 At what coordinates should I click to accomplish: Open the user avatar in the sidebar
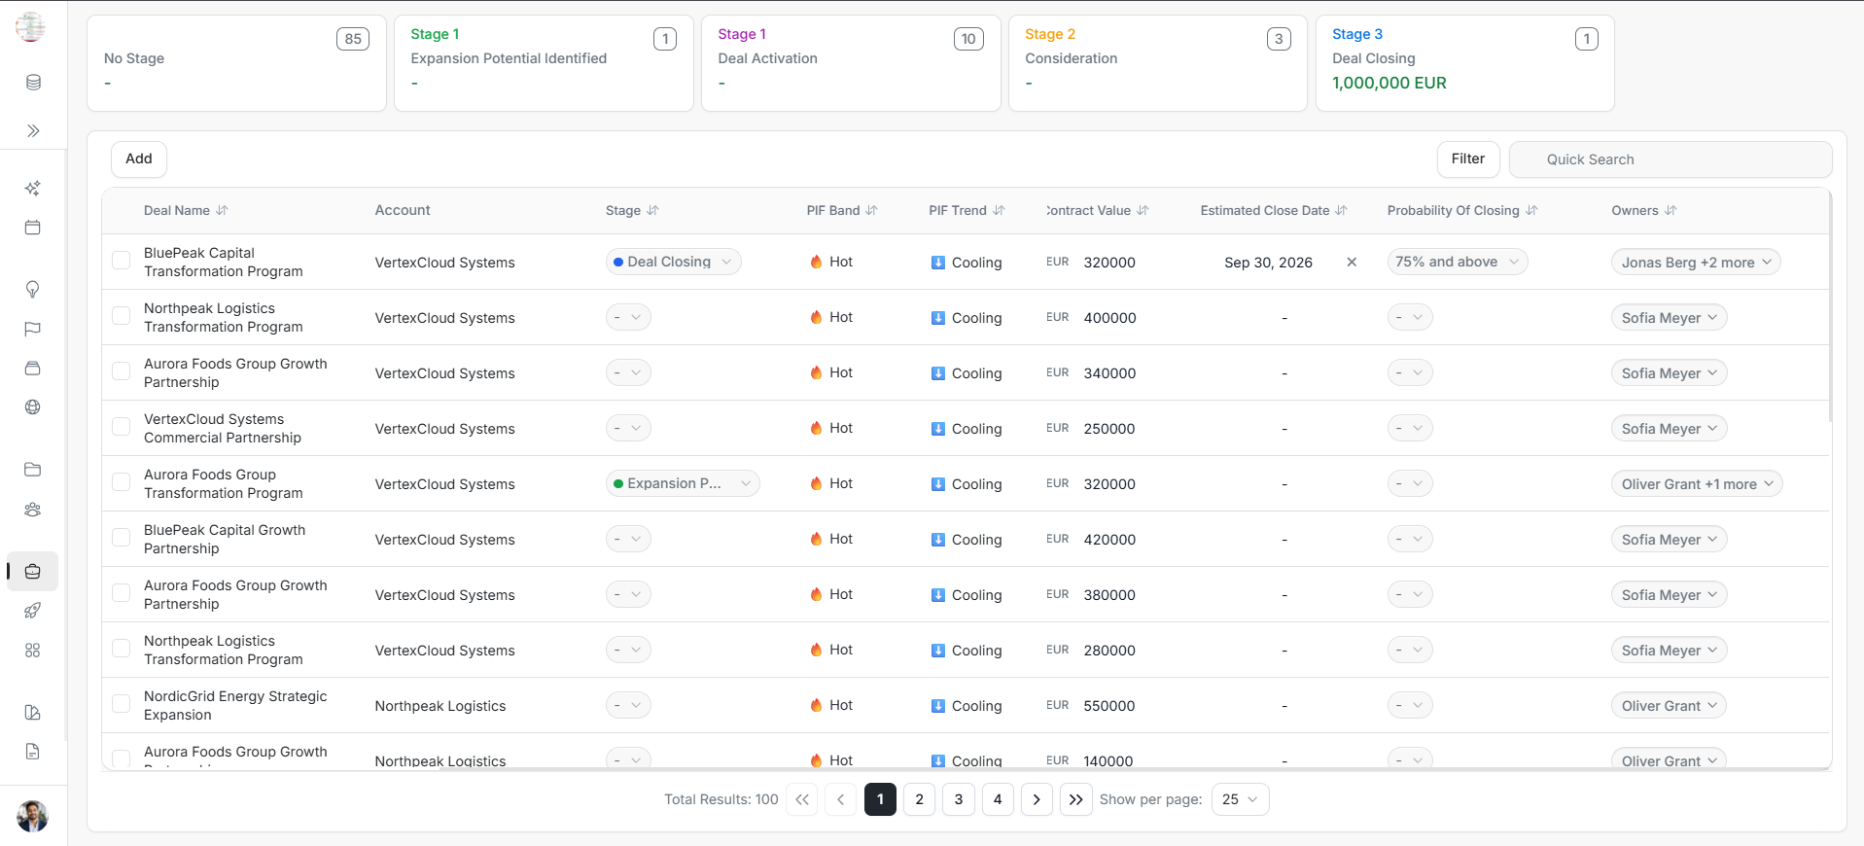click(x=33, y=816)
